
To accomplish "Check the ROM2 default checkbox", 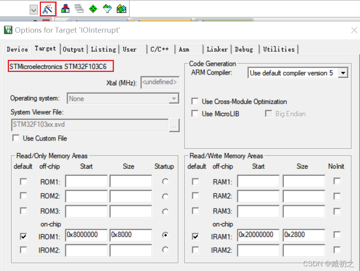I will tap(23, 196).
